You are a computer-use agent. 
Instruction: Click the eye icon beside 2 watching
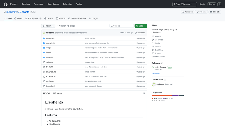coord(153,50)
